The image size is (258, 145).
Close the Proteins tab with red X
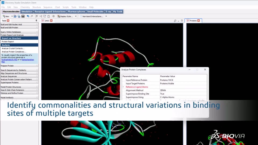tap(199, 21)
